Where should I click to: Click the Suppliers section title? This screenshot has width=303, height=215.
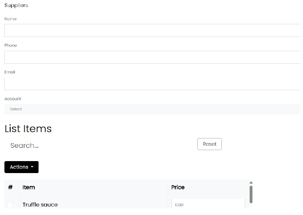click(x=16, y=5)
